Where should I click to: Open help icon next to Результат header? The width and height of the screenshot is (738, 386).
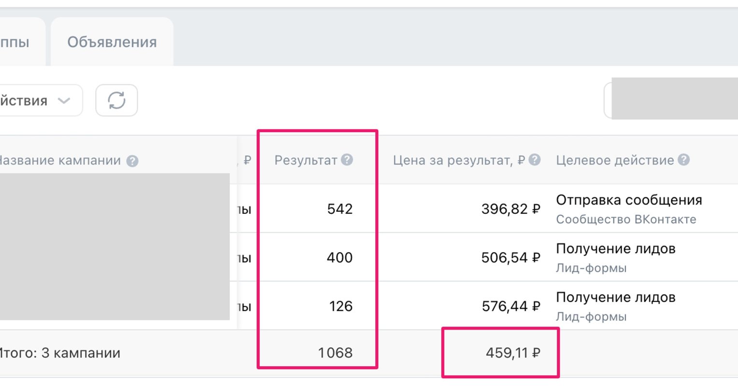(x=347, y=160)
